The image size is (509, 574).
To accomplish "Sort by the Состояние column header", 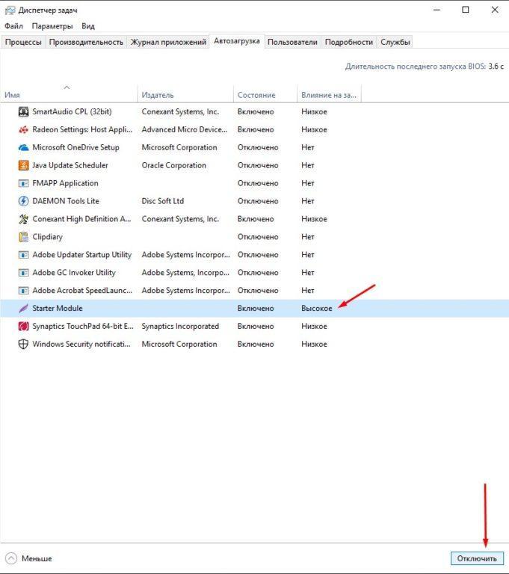I will coord(265,95).
